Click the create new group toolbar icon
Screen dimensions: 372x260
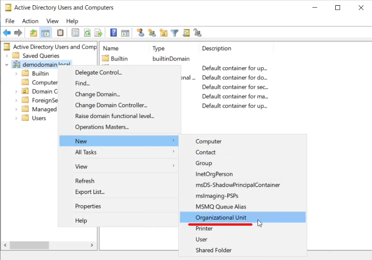point(152,33)
